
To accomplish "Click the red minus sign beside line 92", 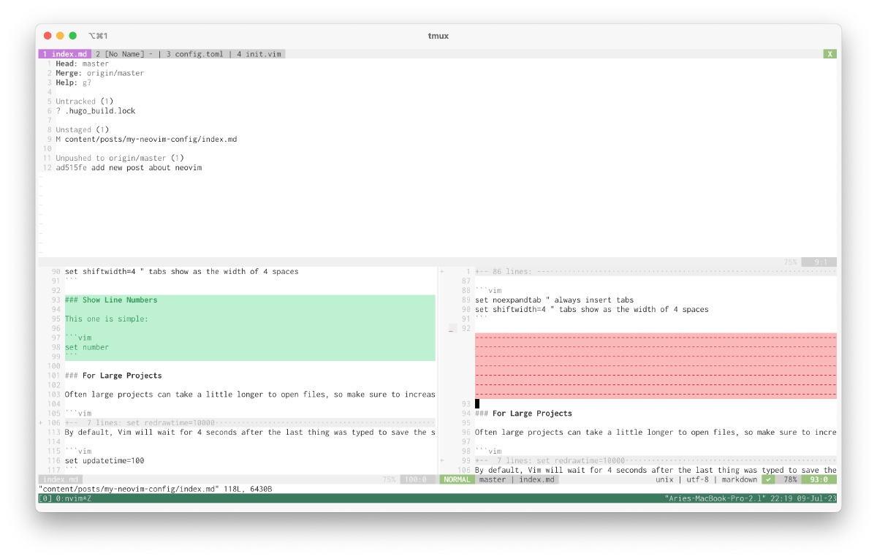I will point(451,329).
